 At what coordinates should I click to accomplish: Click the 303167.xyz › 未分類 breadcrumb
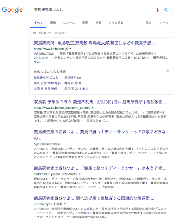tap(48, 204)
